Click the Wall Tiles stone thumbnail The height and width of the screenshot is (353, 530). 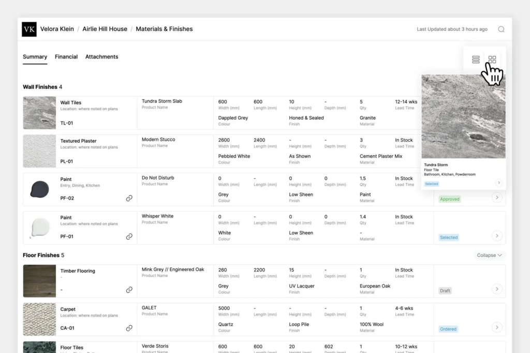coord(39,113)
